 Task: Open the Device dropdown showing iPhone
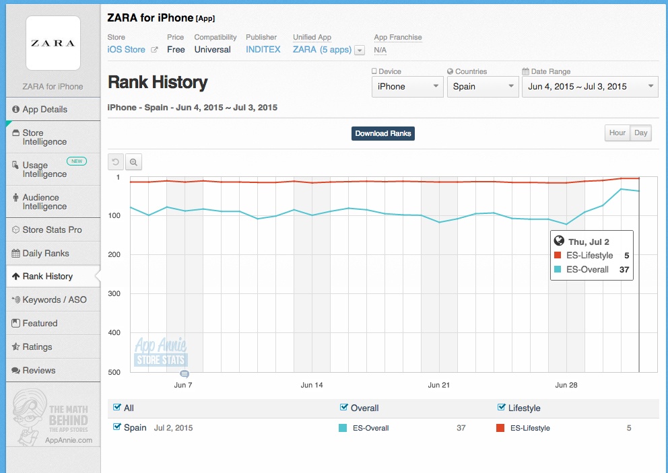pos(407,86)
